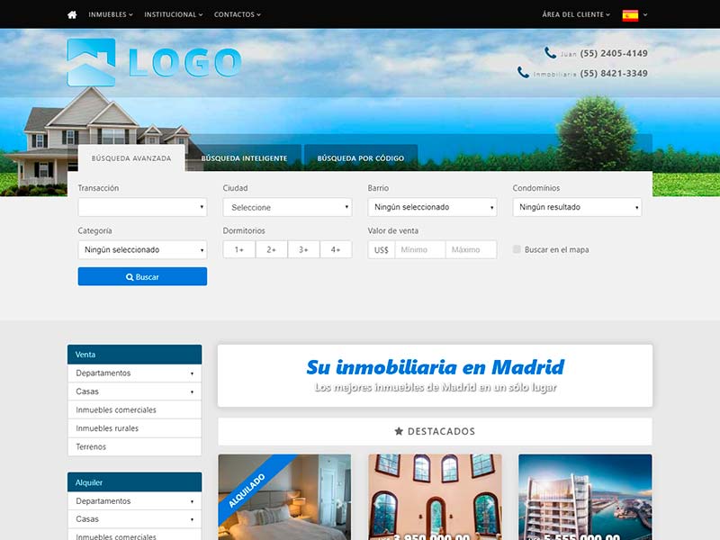This screenshot has height=540, width=720.
Task: Switch to the BÚSQUEDA POR CÓDIGO tab
Action: tap(361, 158)
